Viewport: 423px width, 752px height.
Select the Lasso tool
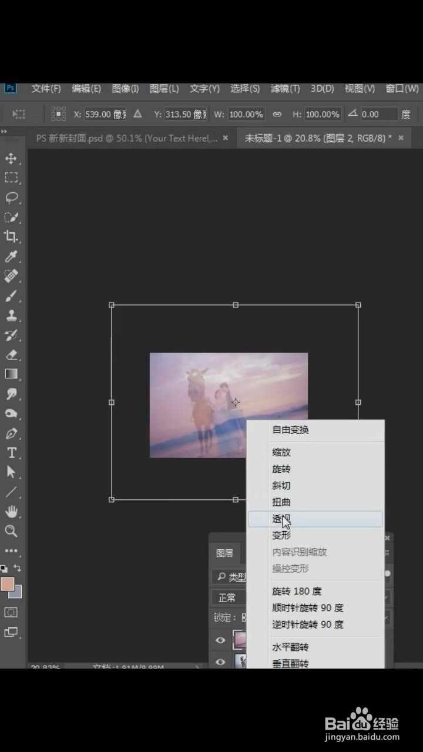(x=11, y=197)
